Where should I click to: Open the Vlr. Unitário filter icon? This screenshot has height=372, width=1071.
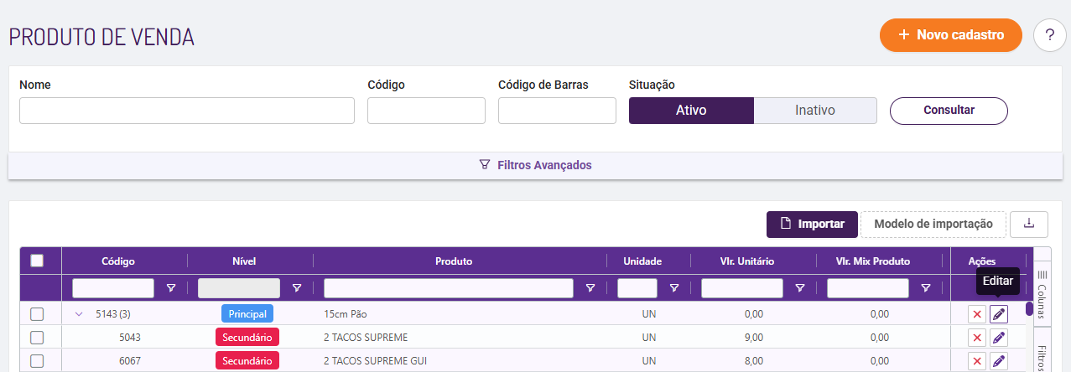800,288
